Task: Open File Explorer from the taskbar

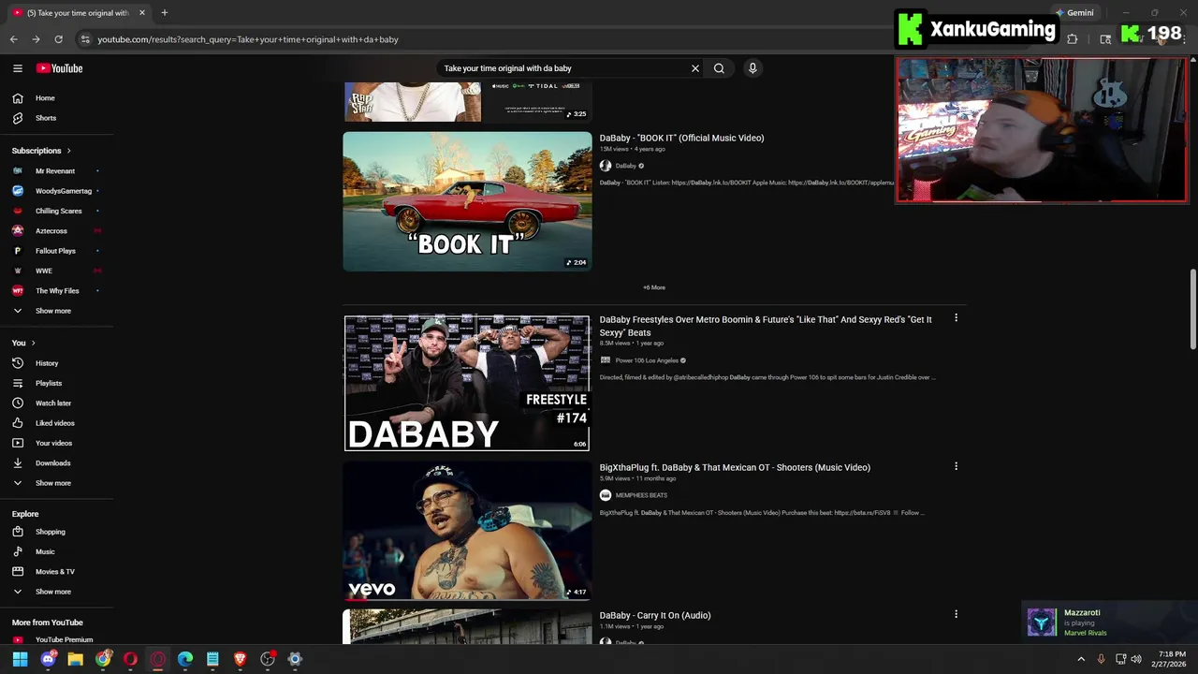Action: click(75, 659)
